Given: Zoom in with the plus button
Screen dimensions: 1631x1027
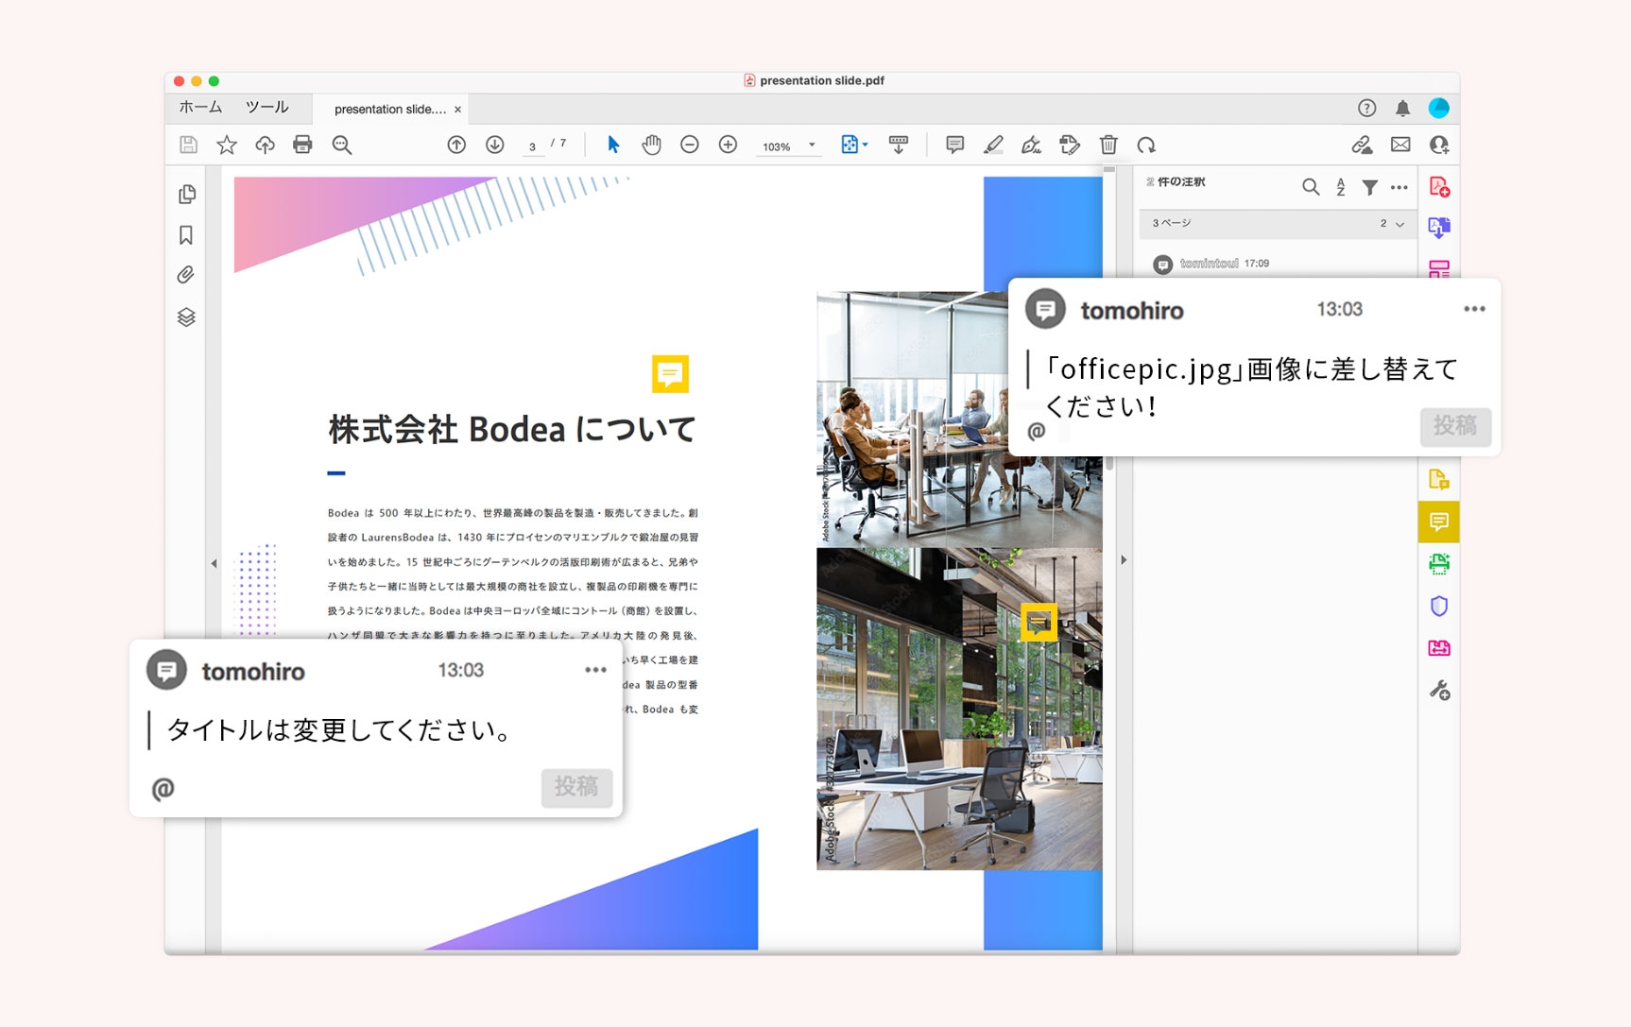Looking at the screenshot, I should pos(728,145).
